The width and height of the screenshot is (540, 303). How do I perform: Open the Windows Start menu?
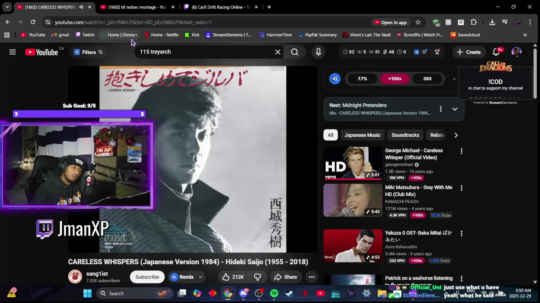[87, 293]
